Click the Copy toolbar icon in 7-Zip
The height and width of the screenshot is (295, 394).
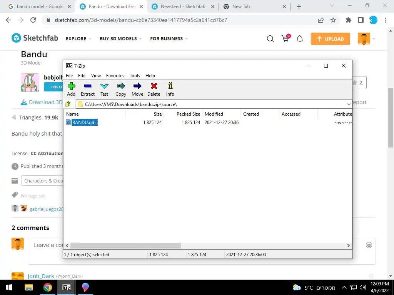pyautogui.click(x=121, y=89)
